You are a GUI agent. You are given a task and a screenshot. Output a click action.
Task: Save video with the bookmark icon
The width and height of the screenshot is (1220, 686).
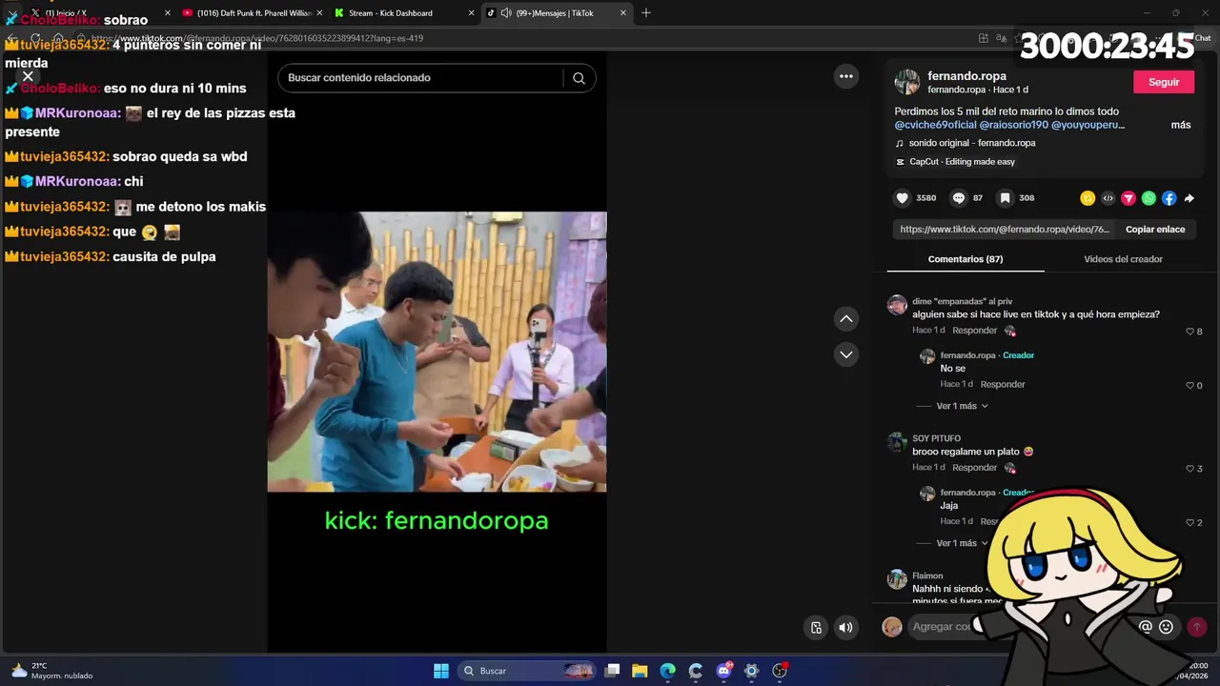[x=1005, y=198]
